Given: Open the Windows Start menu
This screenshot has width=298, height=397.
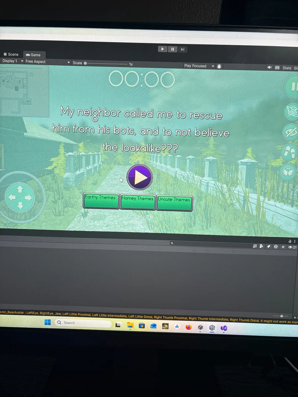Looking at the screenshot, I should pos(48,322).
